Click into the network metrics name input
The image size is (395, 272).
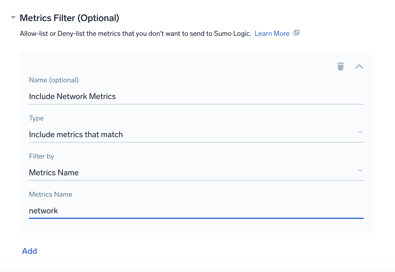click(x=173, y=211)
